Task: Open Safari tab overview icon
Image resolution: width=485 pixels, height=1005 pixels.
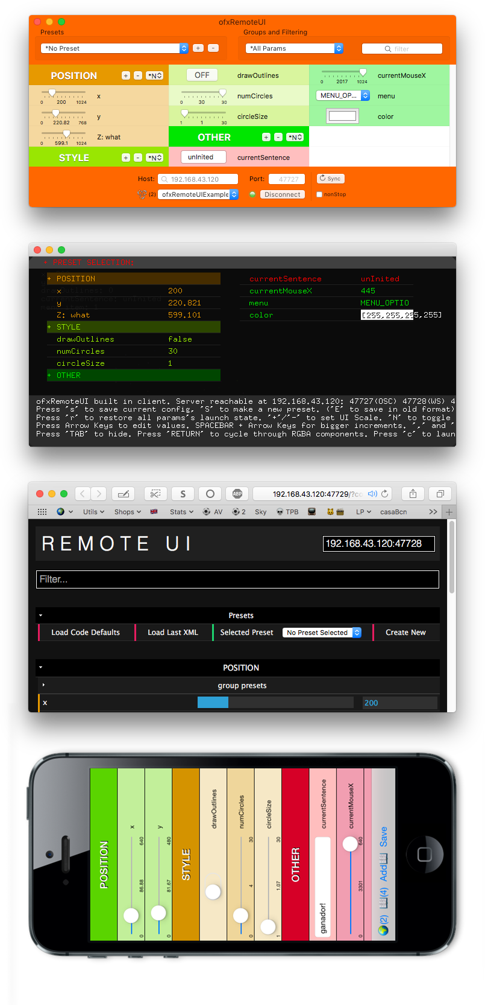Action: tap(440, 494)
